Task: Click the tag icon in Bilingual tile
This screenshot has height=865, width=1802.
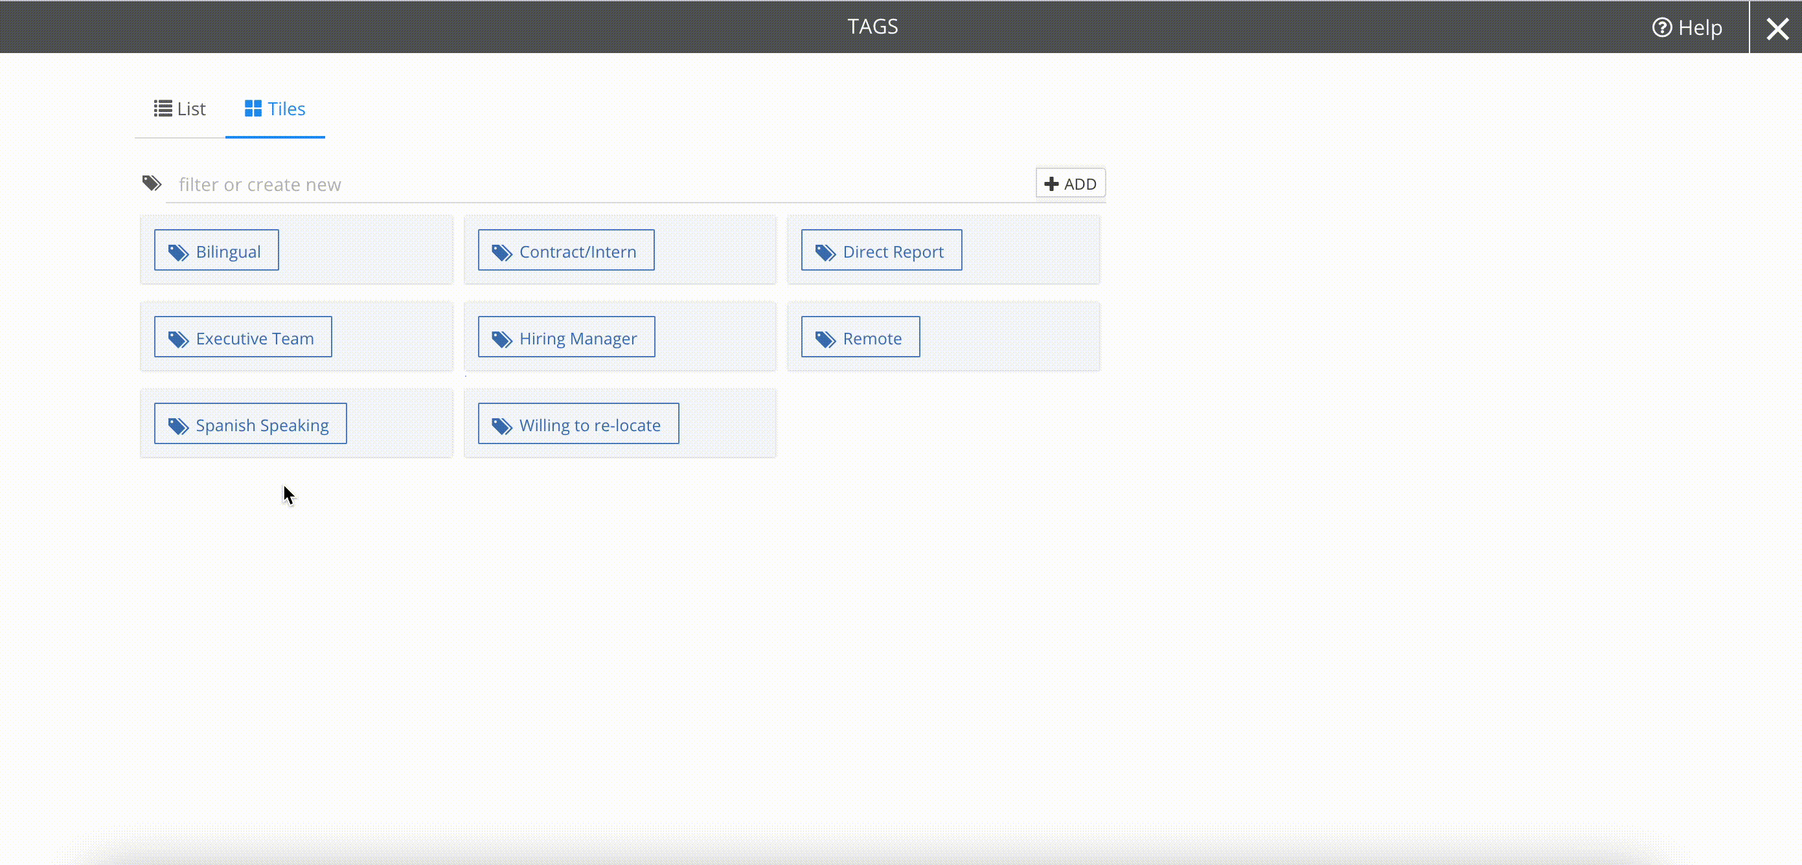Action: pyautogui.click(x=178, y=253)
